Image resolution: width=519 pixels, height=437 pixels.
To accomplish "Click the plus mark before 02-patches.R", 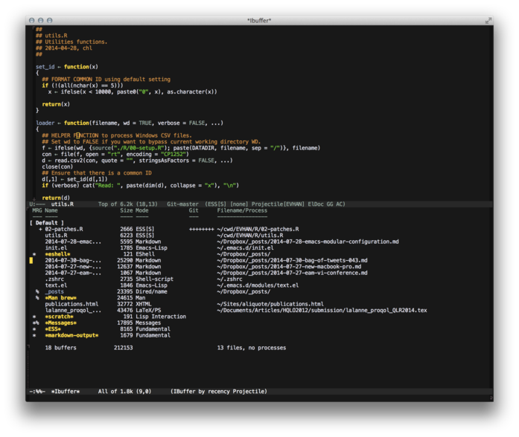I will pos(40,229).
